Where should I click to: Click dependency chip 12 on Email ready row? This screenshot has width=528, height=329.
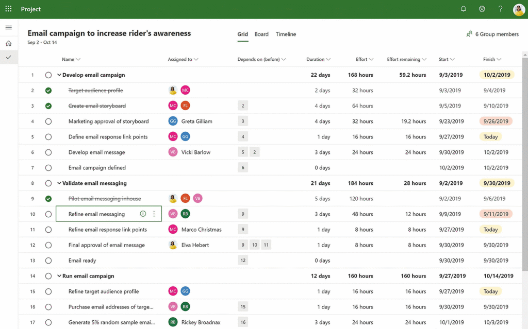pos(243,261)
